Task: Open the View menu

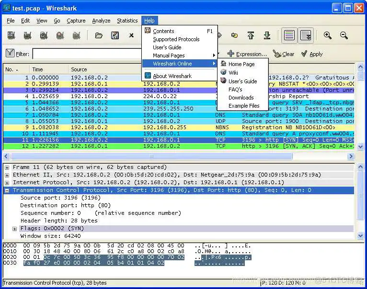Action: (42, 21)
